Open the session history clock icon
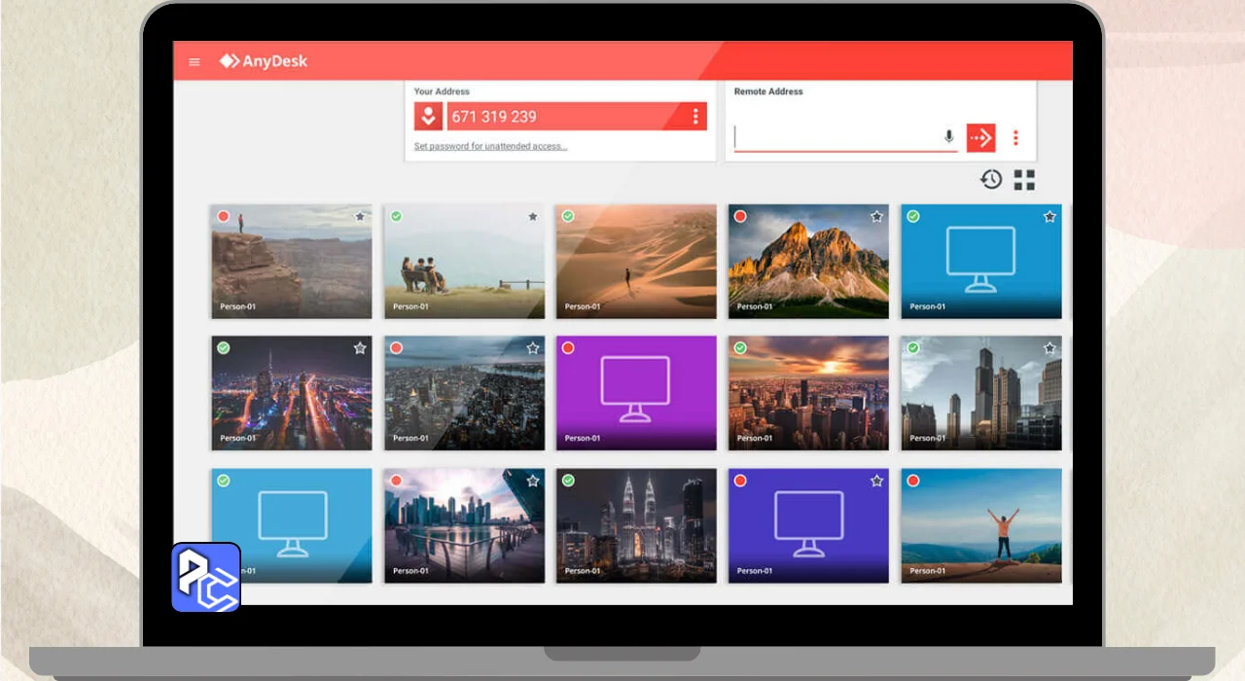 point(991,179)
